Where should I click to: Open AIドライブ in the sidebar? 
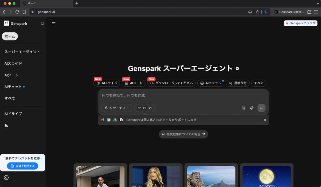click(13, 114)
